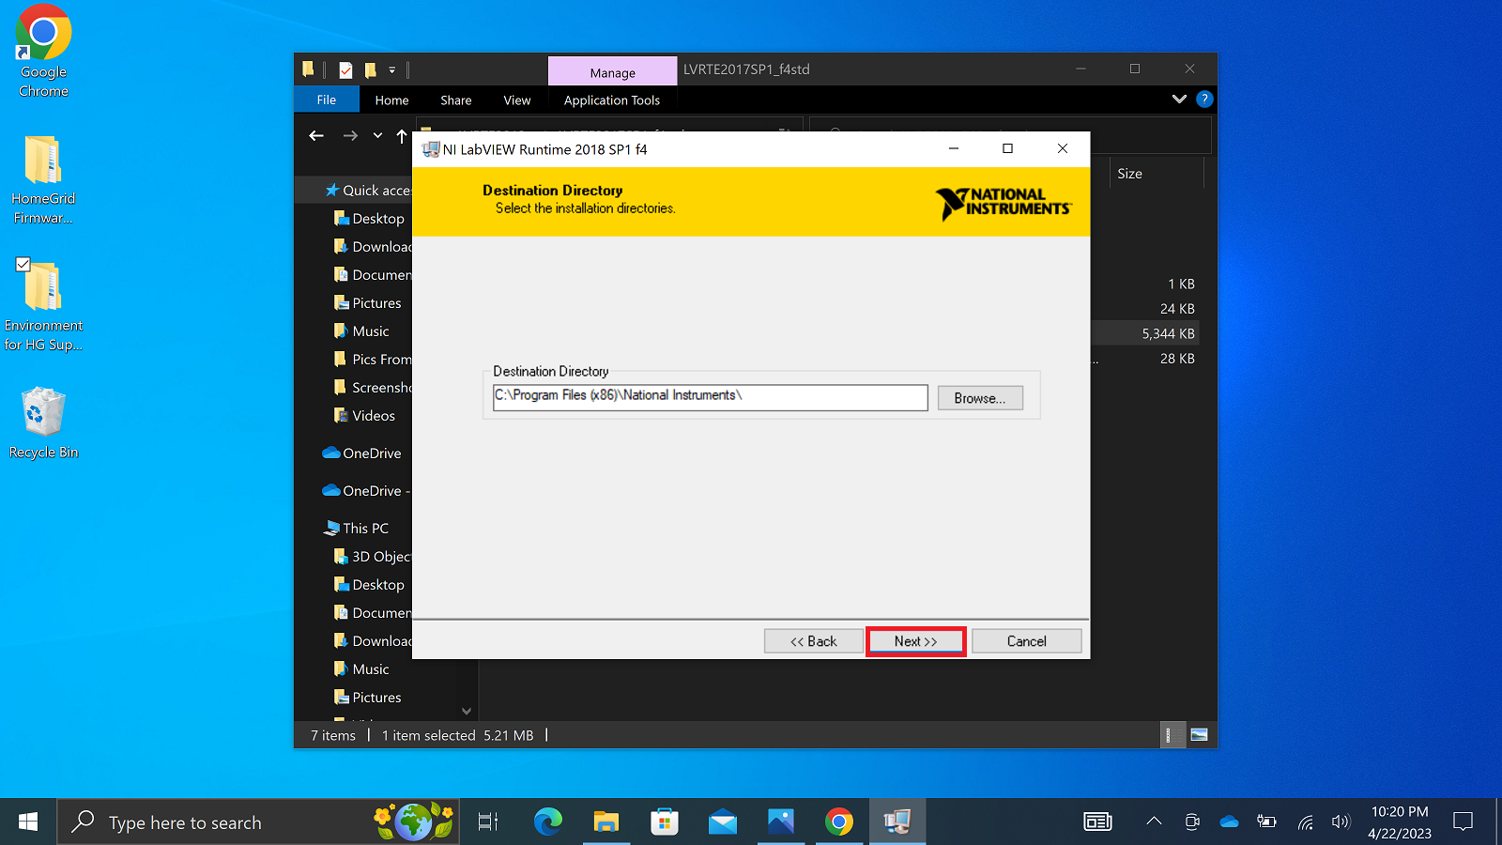The height and width of the screenshot is (845, 1502).
Task: Open the File tab in File Explorer
Action: pyautogui.click(x=327, y=100)
